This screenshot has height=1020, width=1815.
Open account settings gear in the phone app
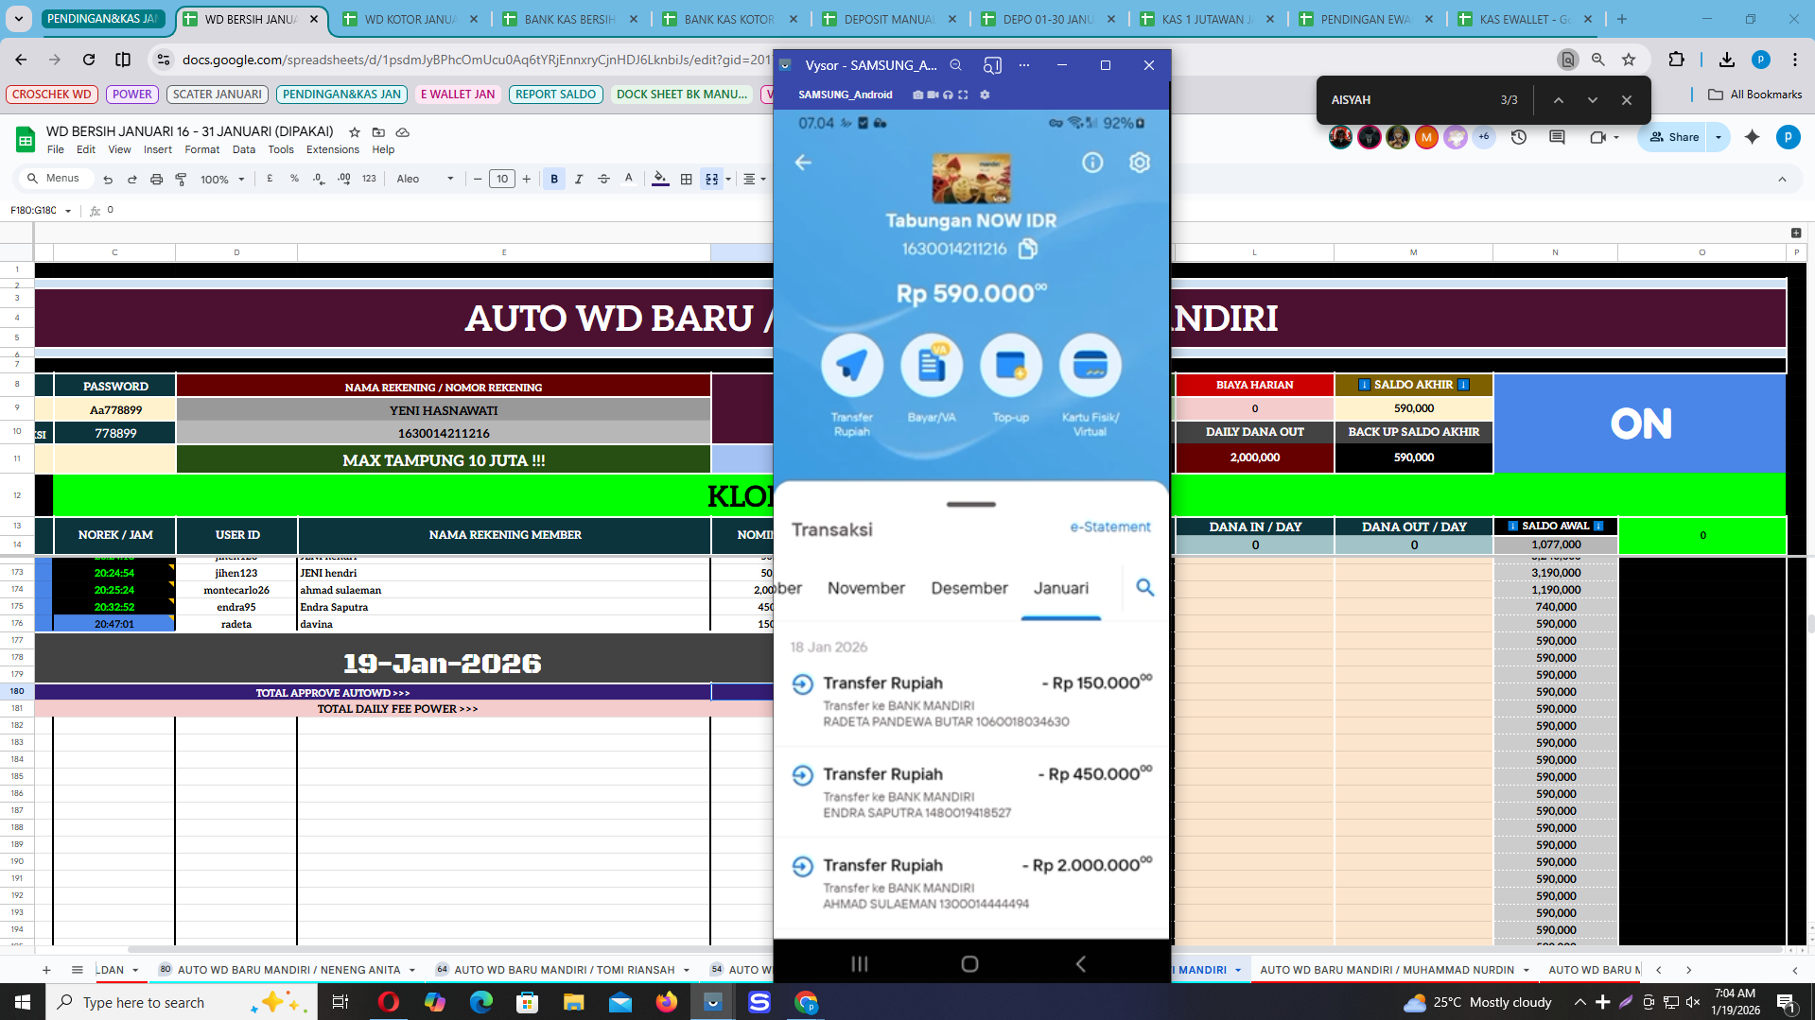coord(1140,163)
